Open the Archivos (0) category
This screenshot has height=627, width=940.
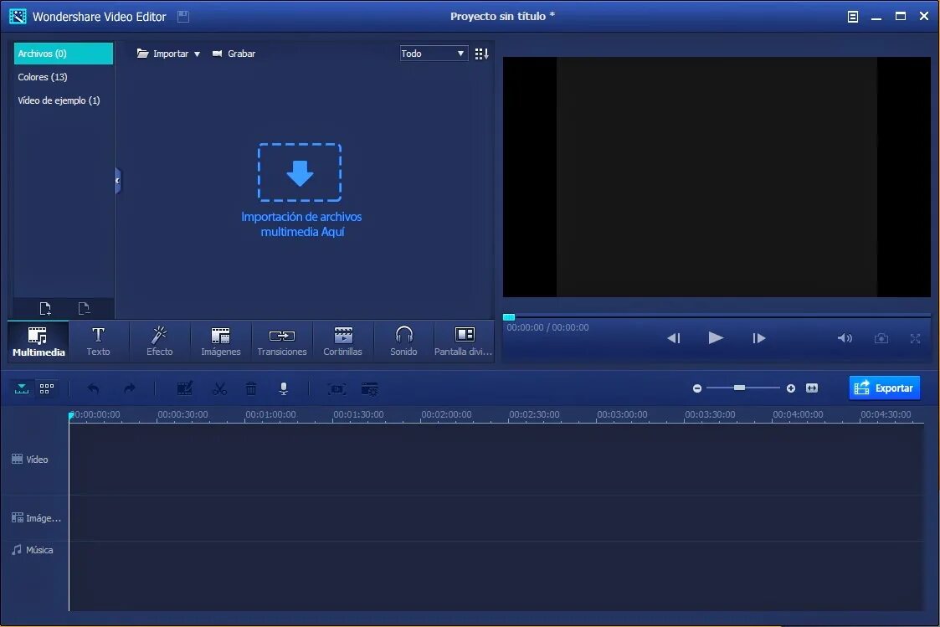tap(64, 54)
